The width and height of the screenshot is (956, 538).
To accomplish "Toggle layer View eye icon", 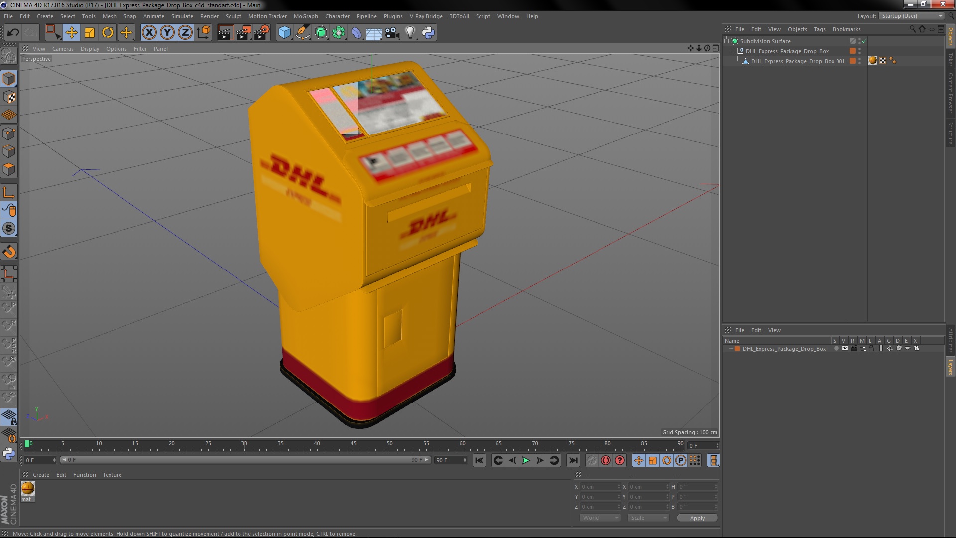I will (x=845, y=349).
